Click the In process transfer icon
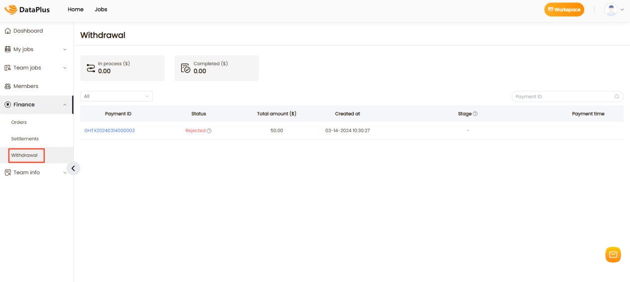Image resolution: width=630 pixels, height=282 pixels. pos(91,68)
